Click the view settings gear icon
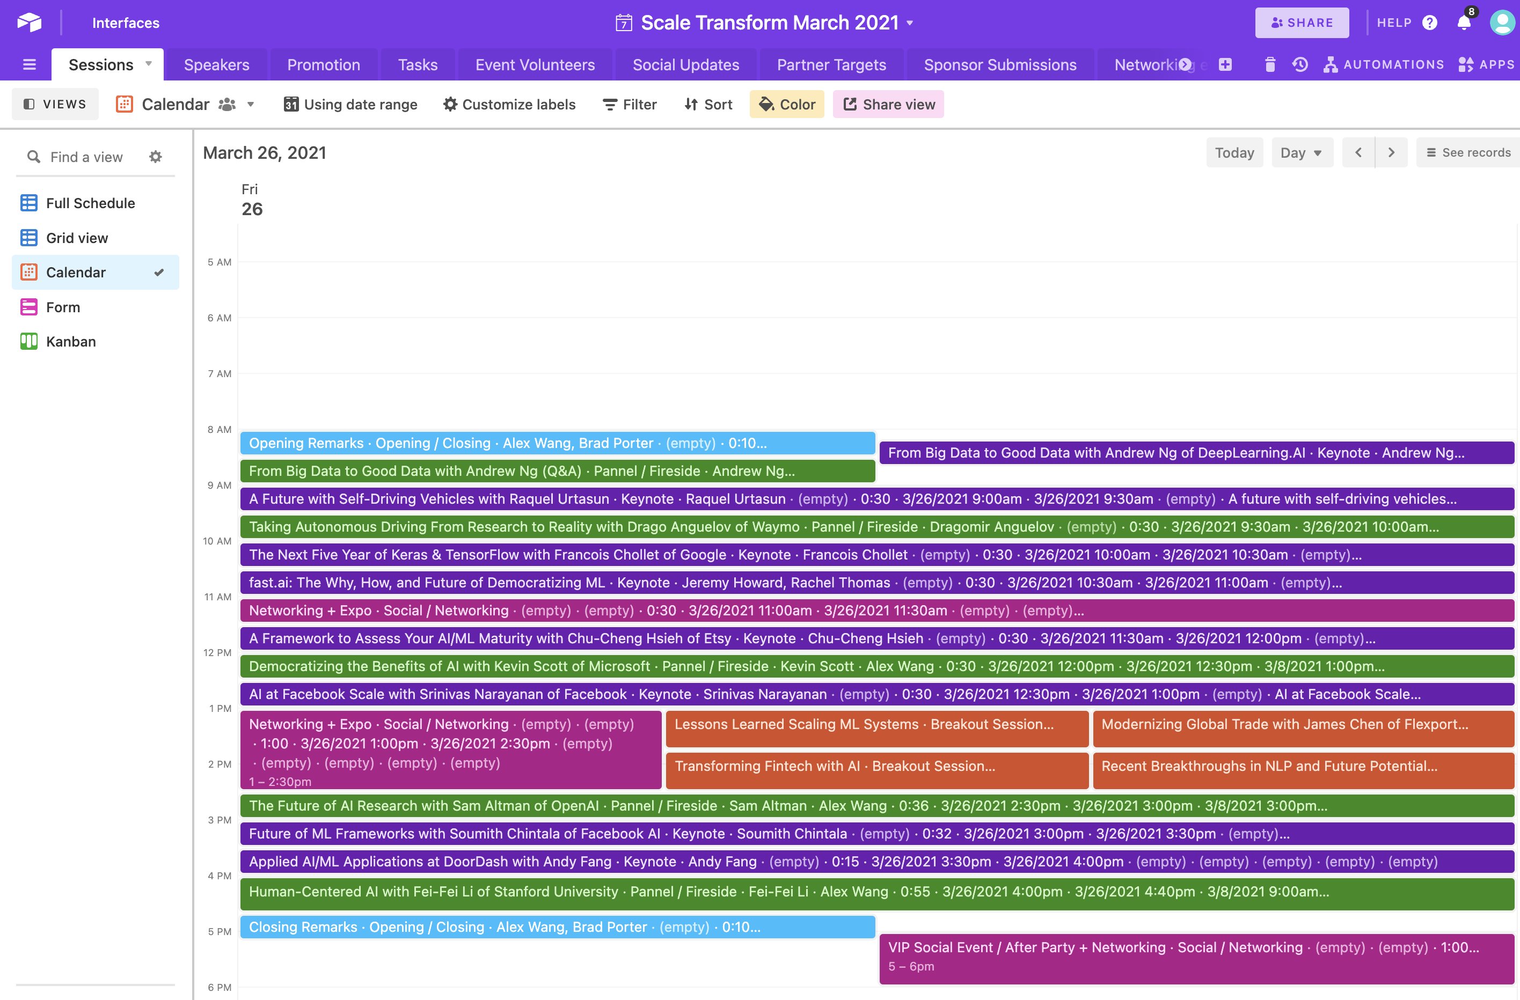Viewport: 1520px width, 1000px height. tap(155, 157)
